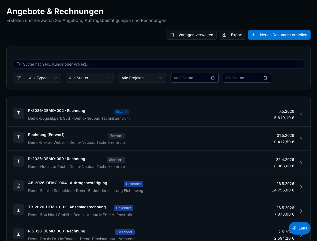Click customer Demo-Familie Schneider
Viewport: 317px width, 241px height.
point(50,191)
